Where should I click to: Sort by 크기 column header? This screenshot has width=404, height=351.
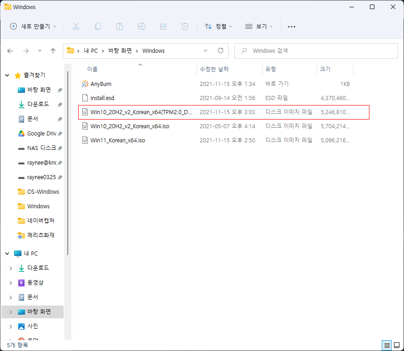325,69
